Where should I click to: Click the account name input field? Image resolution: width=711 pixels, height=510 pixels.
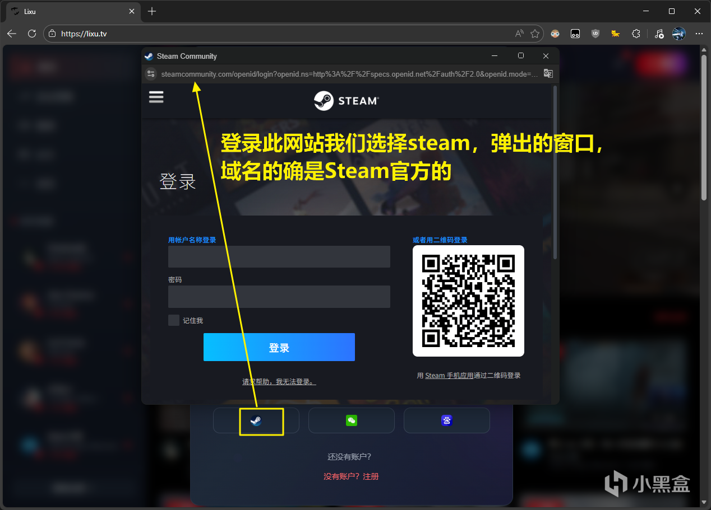click(x=279, y=256)
